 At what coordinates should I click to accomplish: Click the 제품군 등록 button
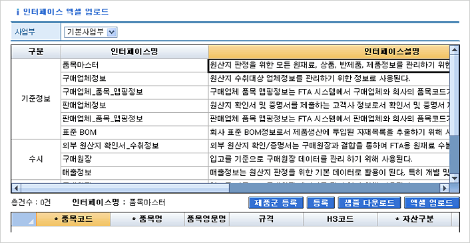(x=276, y=202)
